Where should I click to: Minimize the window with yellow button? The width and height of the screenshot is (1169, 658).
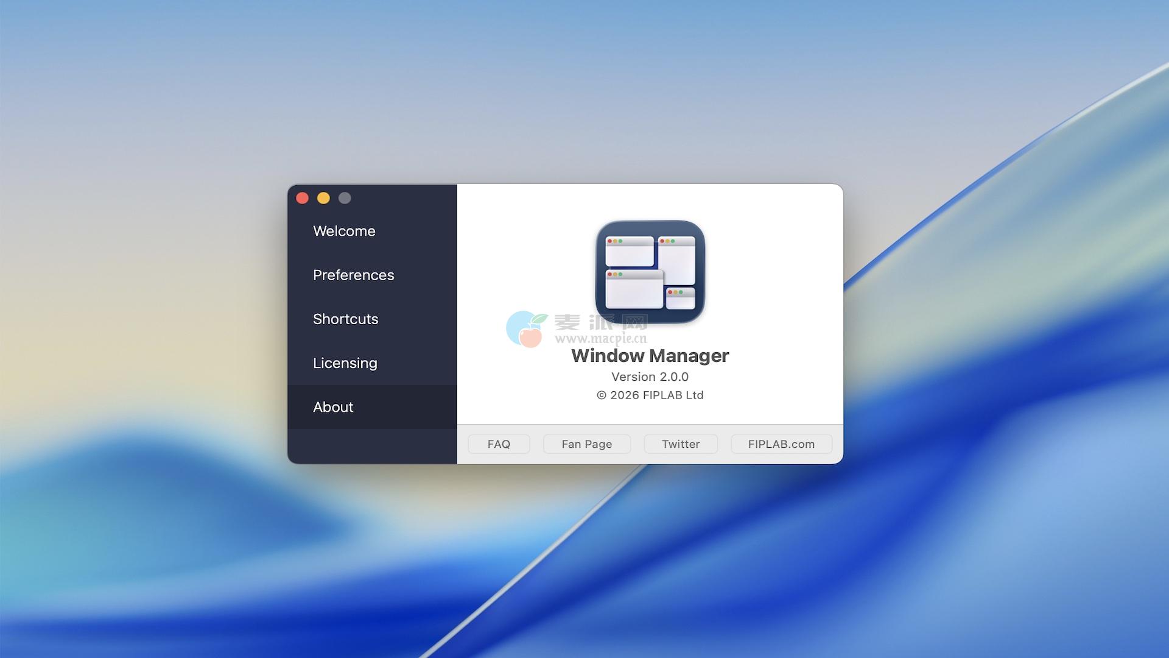point(323,198)
